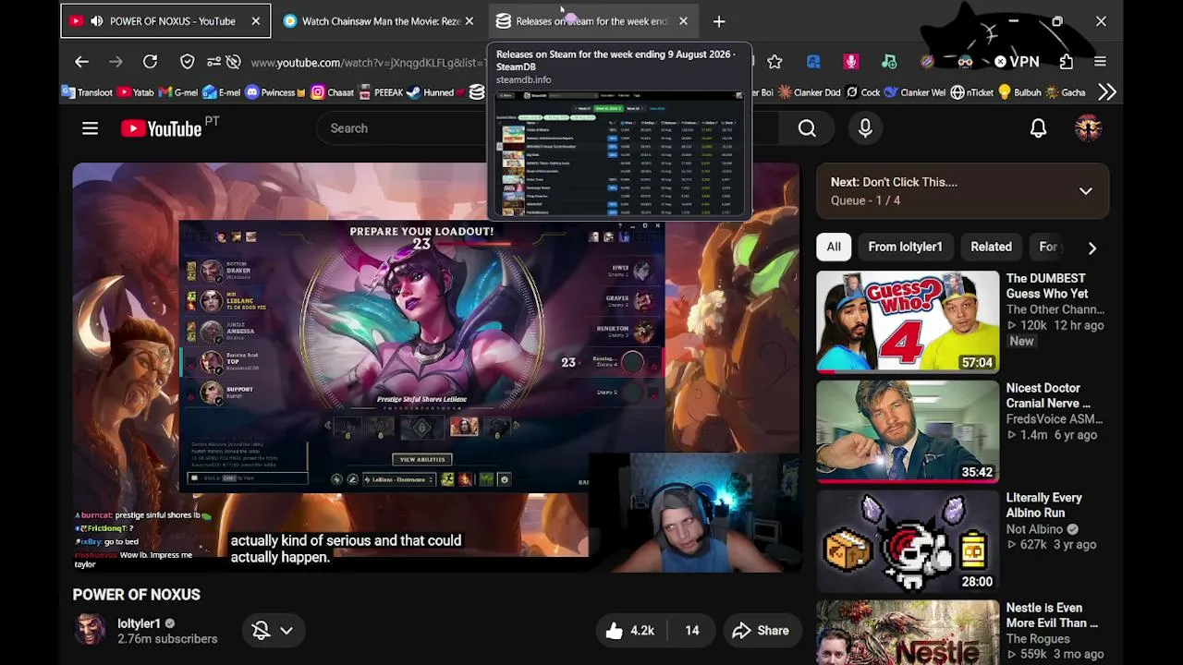1183x665 pixels.
Task: Open the pink microphone extension
Action: pos(851,62)
